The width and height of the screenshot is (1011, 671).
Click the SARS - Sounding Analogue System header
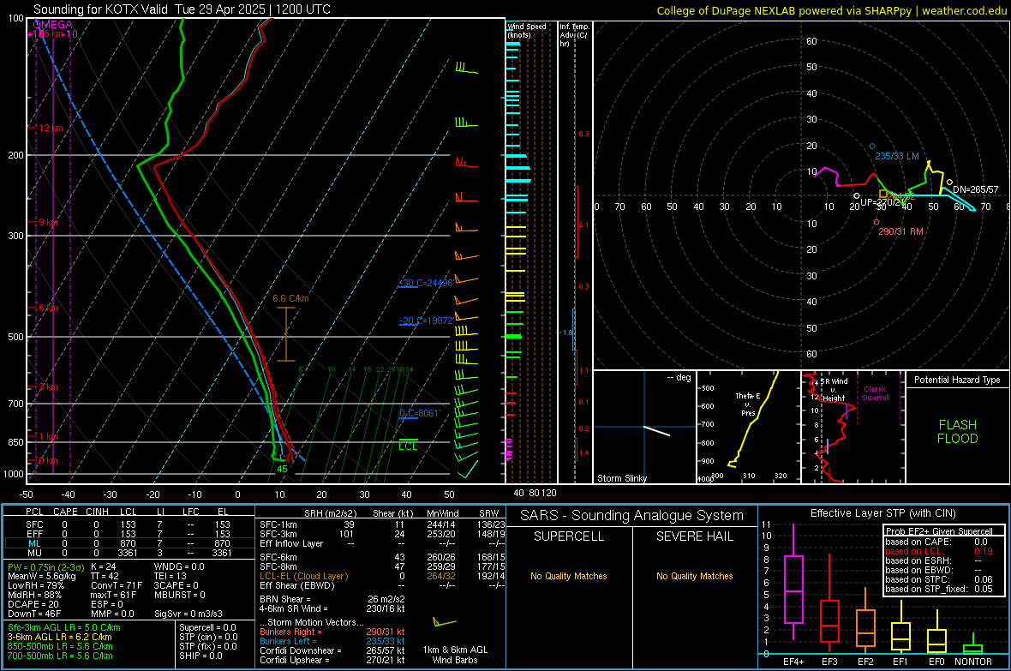pos(631,516)
